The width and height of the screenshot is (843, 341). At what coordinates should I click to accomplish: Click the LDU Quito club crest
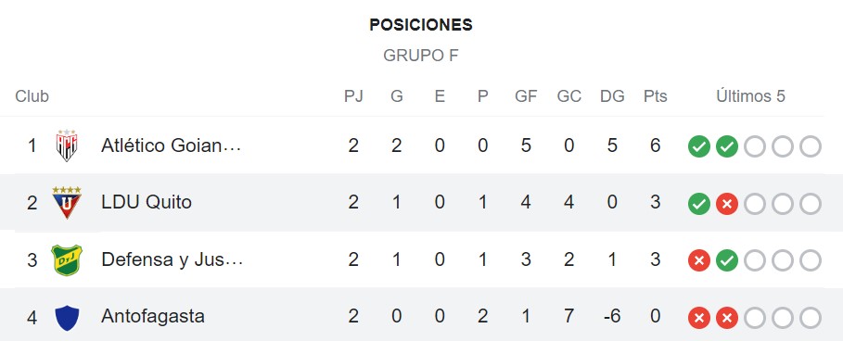point(67,202)
